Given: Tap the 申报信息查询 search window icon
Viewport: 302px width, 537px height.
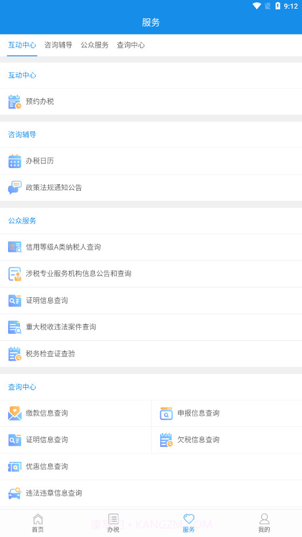Looking at the screenshot, I should [x=167, y=414].
